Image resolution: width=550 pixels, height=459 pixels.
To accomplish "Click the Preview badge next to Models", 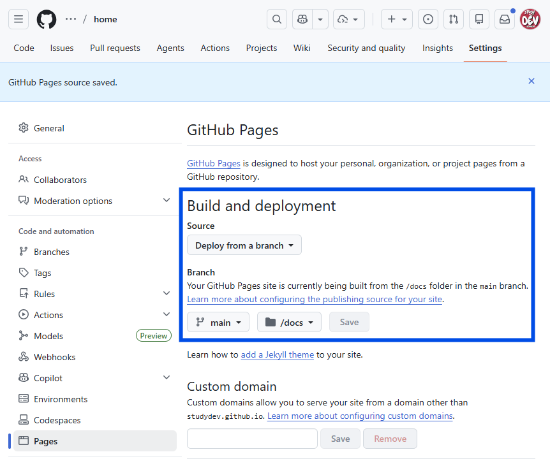I will 154,336.
